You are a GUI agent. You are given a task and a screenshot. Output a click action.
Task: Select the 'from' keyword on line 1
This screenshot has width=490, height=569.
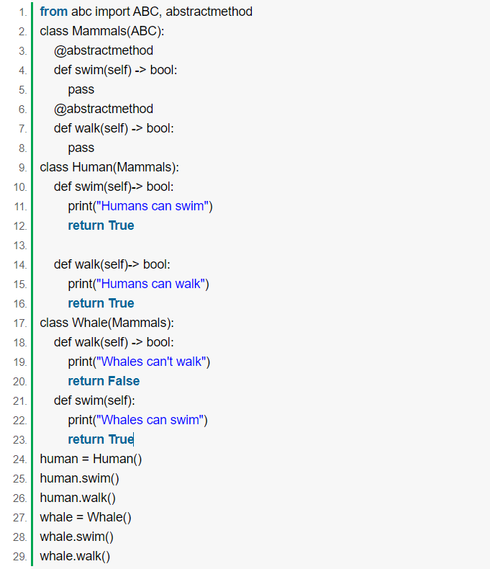(54, 12)
